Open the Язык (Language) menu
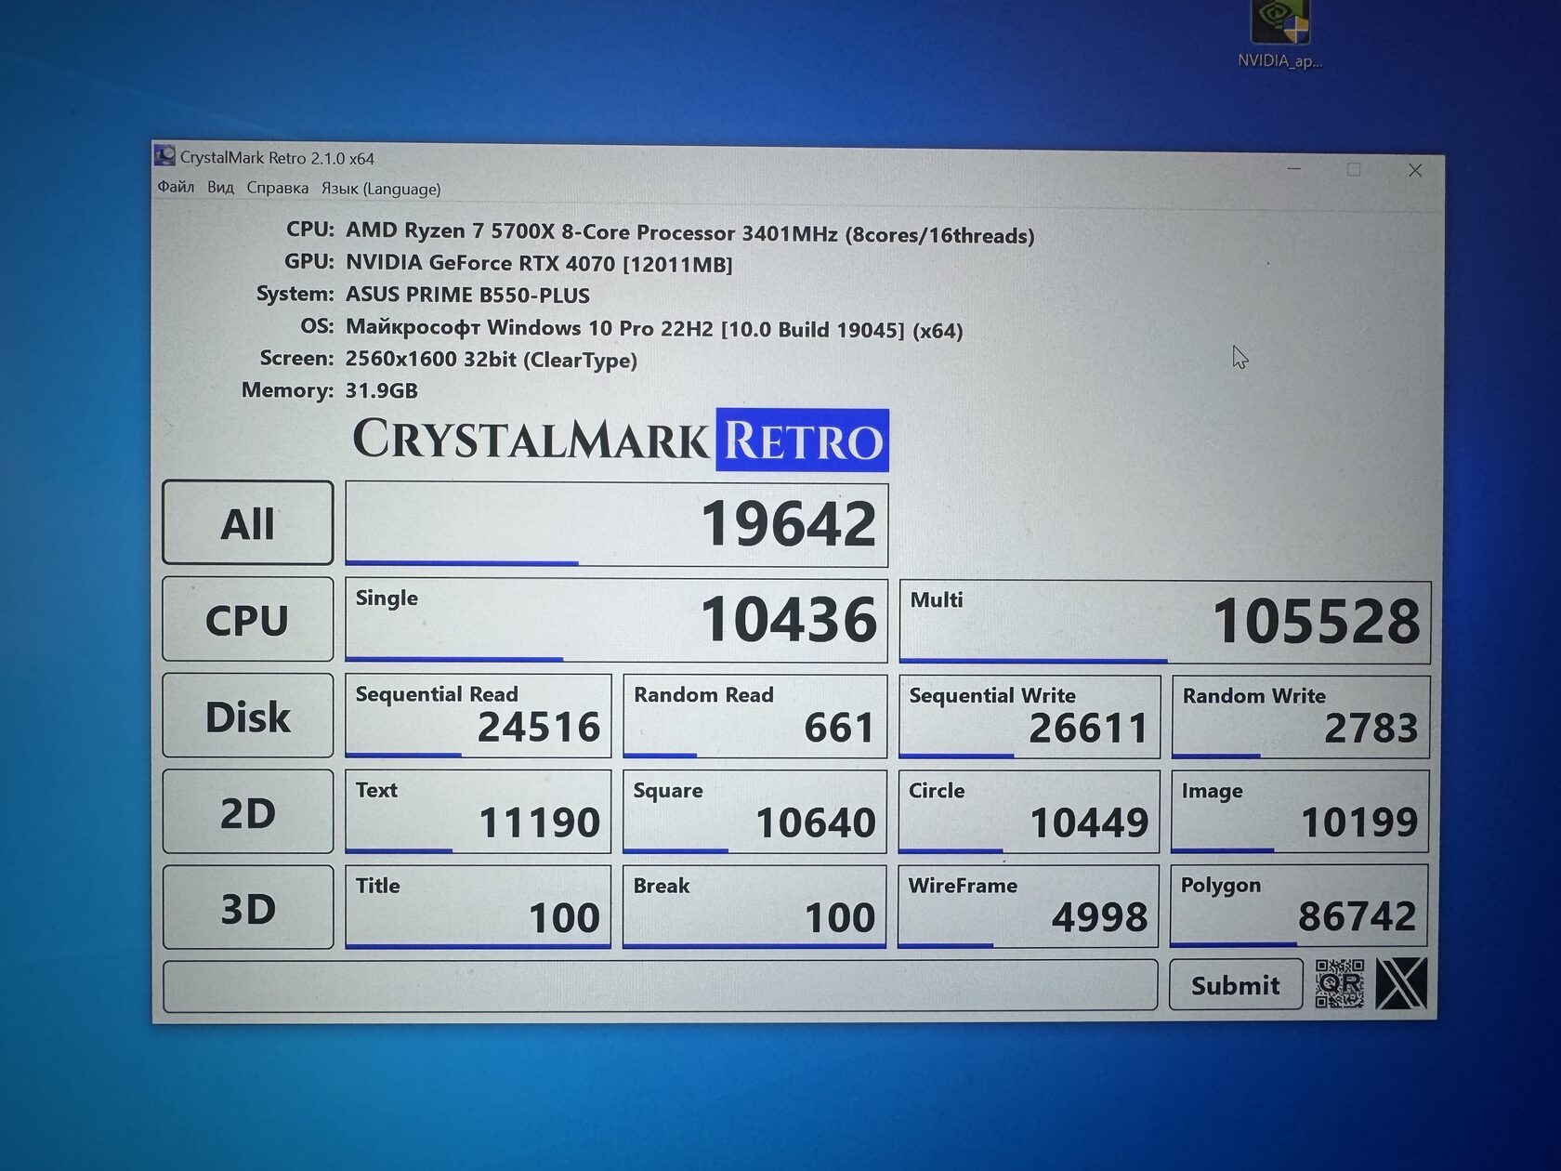 381,189
